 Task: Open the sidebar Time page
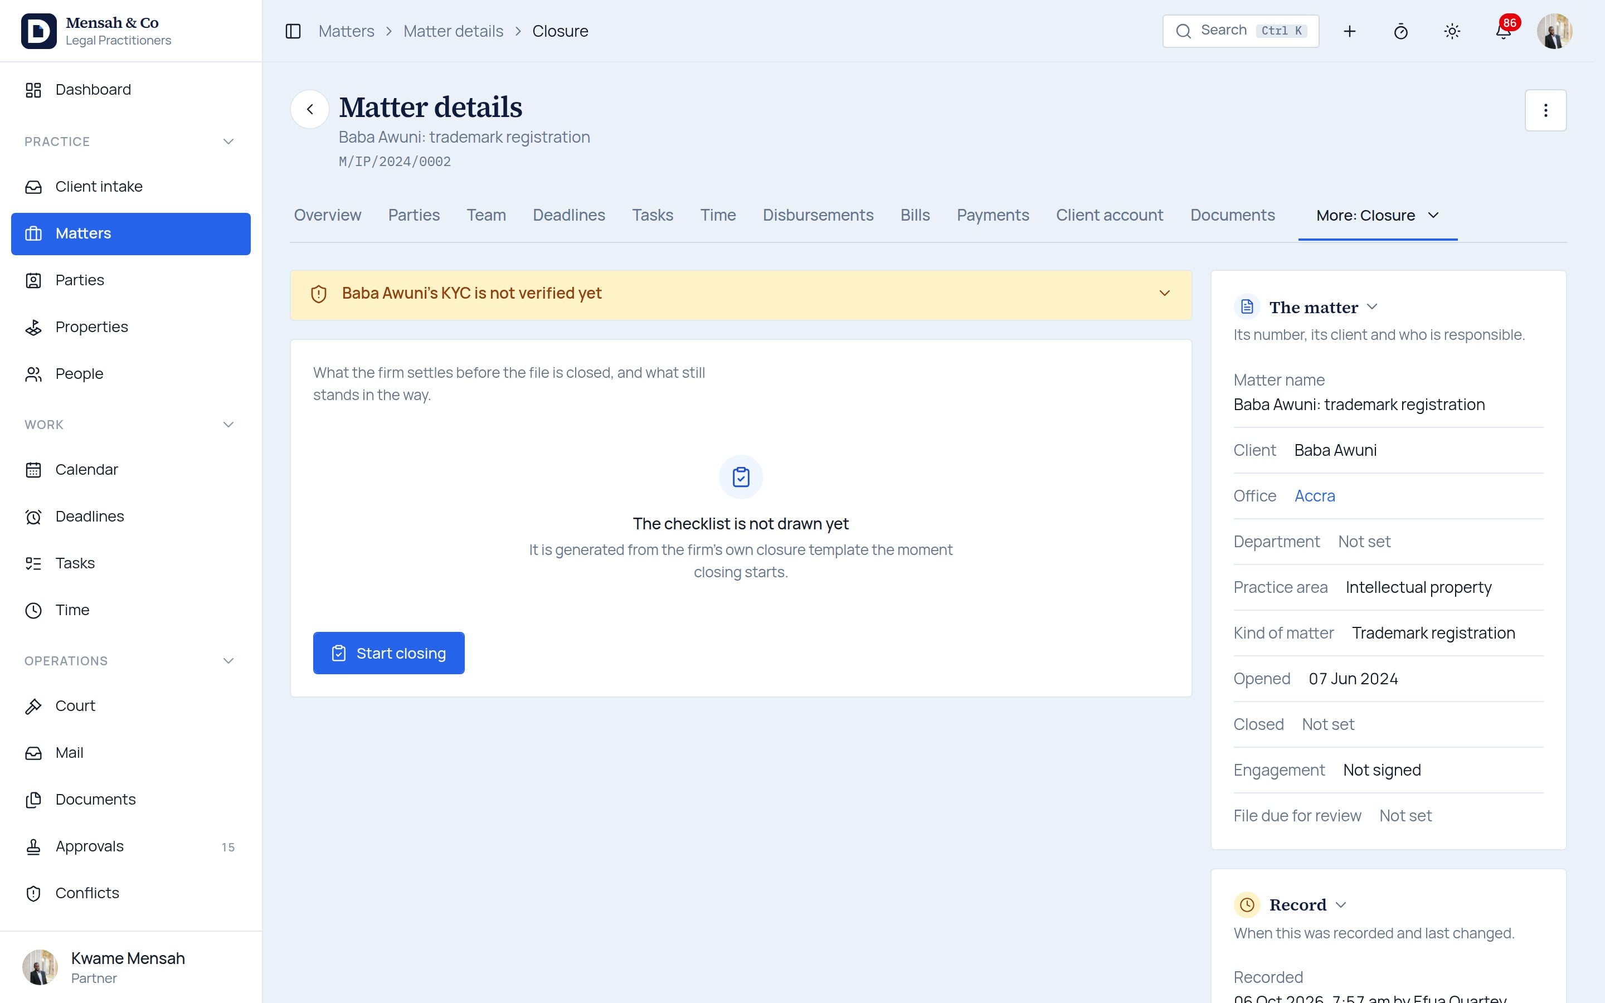click(130, 610)
